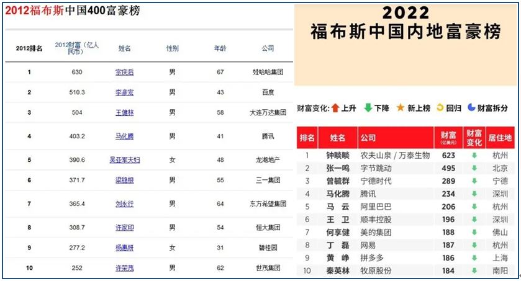
Task: Click the 张一鸣 name cell
Action: click(x=338, y=168)
